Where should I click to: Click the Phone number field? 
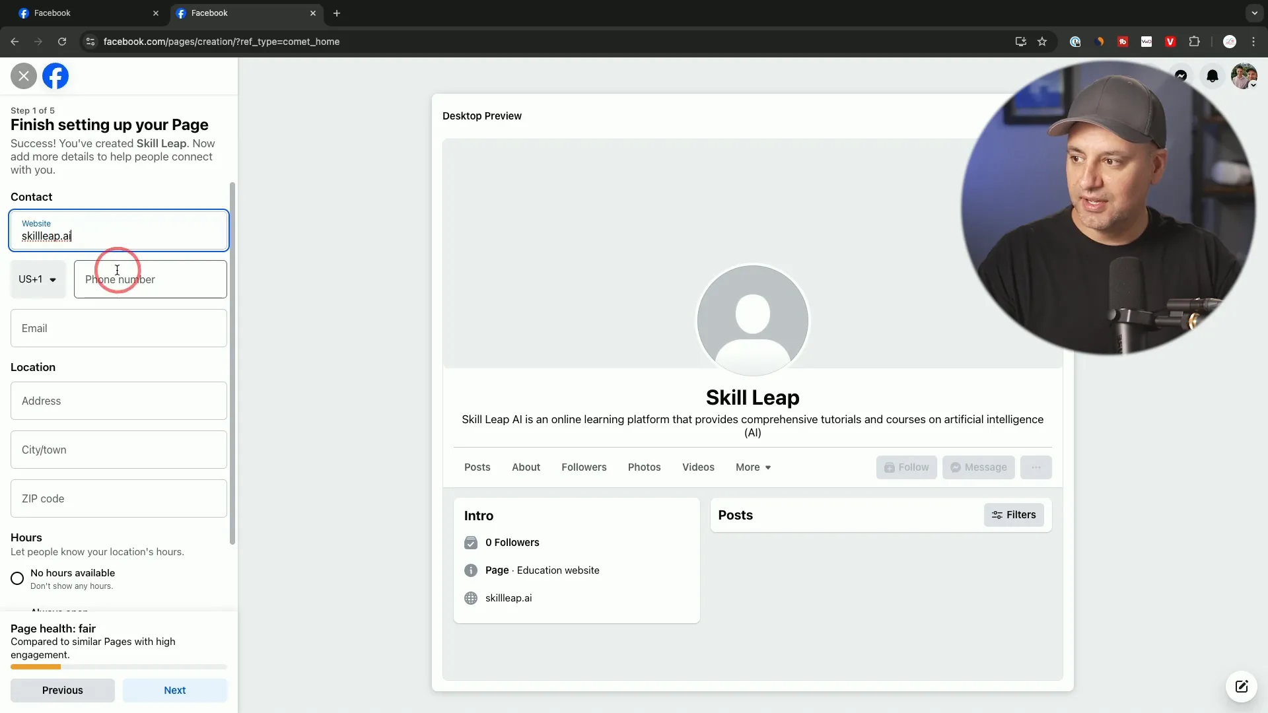151,279
